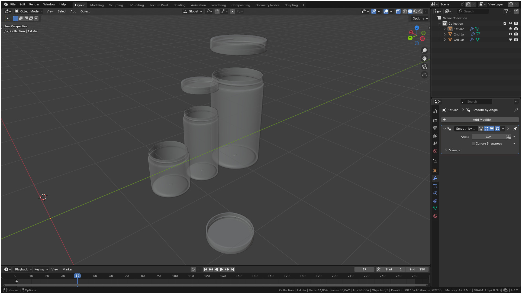Jump to the timeline end frame
The width and height of the screenshot is (522, 294).
233,269
